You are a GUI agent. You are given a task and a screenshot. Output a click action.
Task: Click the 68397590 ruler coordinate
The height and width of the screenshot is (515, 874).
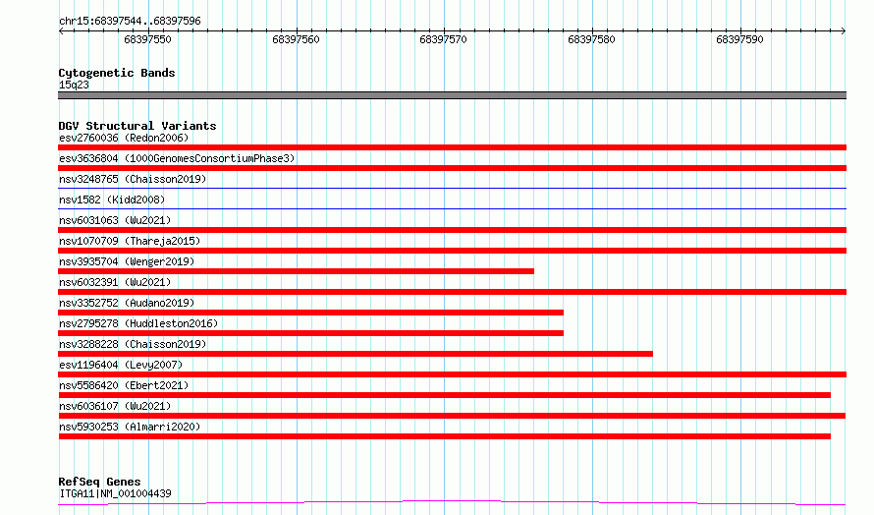tap(739, 39)
